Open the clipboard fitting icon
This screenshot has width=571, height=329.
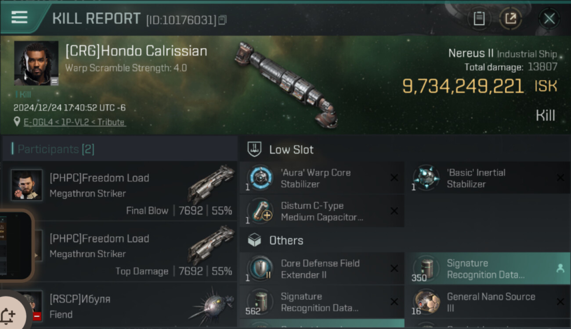pos(479,18)
